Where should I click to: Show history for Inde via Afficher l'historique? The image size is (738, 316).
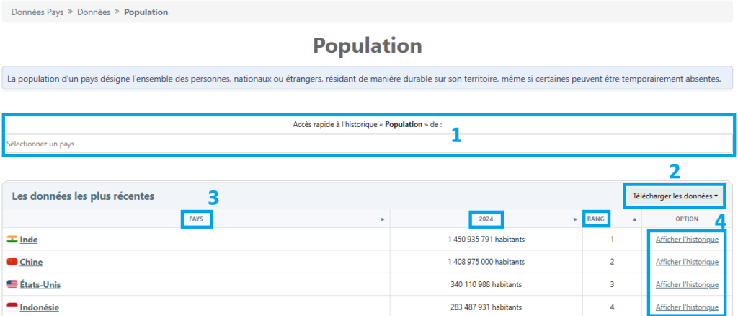click(687, 240)
